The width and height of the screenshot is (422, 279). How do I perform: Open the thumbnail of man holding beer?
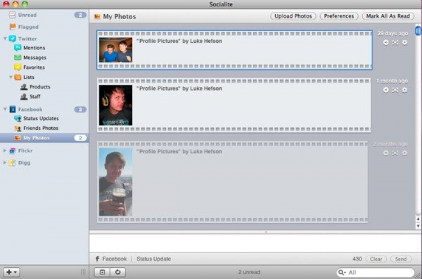click(115, 182)
